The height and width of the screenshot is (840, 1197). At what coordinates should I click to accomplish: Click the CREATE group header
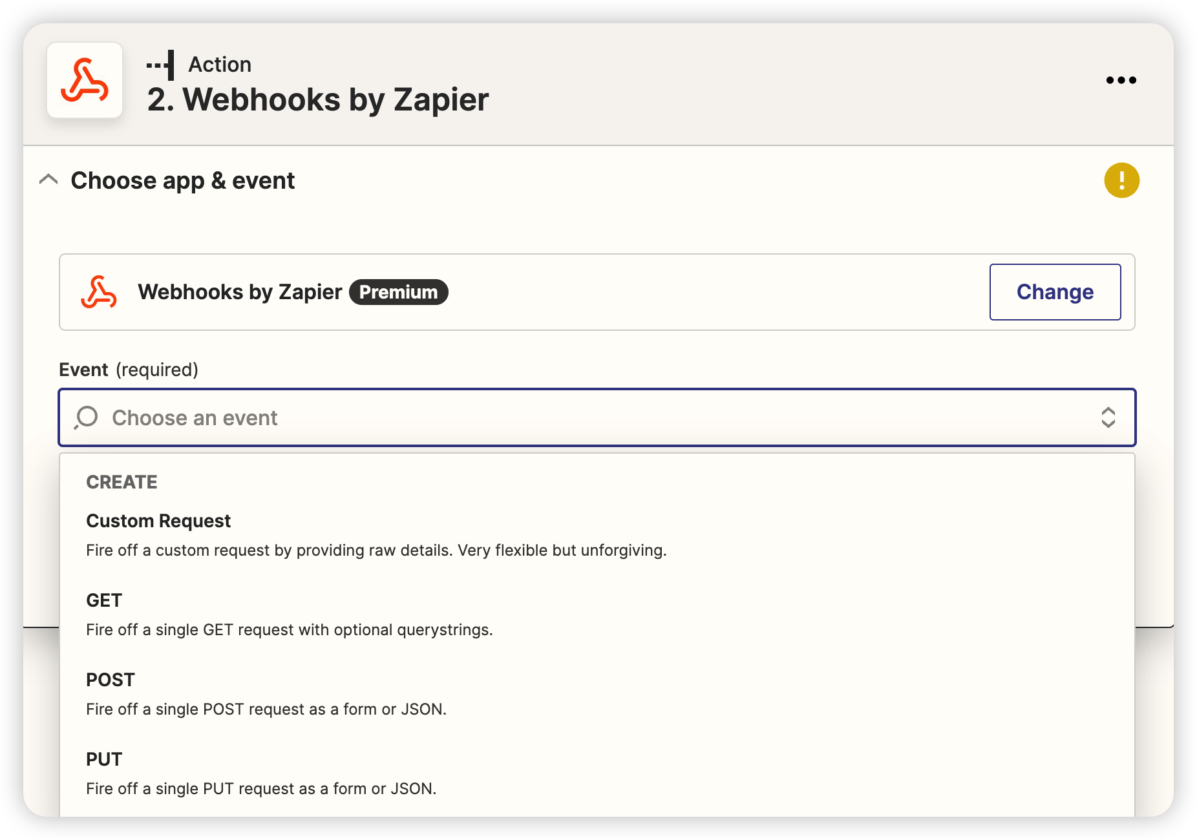coord(122,482)
